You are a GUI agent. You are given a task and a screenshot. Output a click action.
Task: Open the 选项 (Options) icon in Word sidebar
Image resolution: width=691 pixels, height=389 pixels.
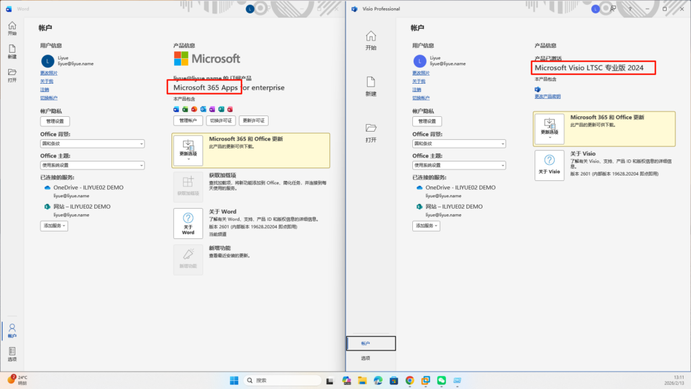[x=12, y=354]
